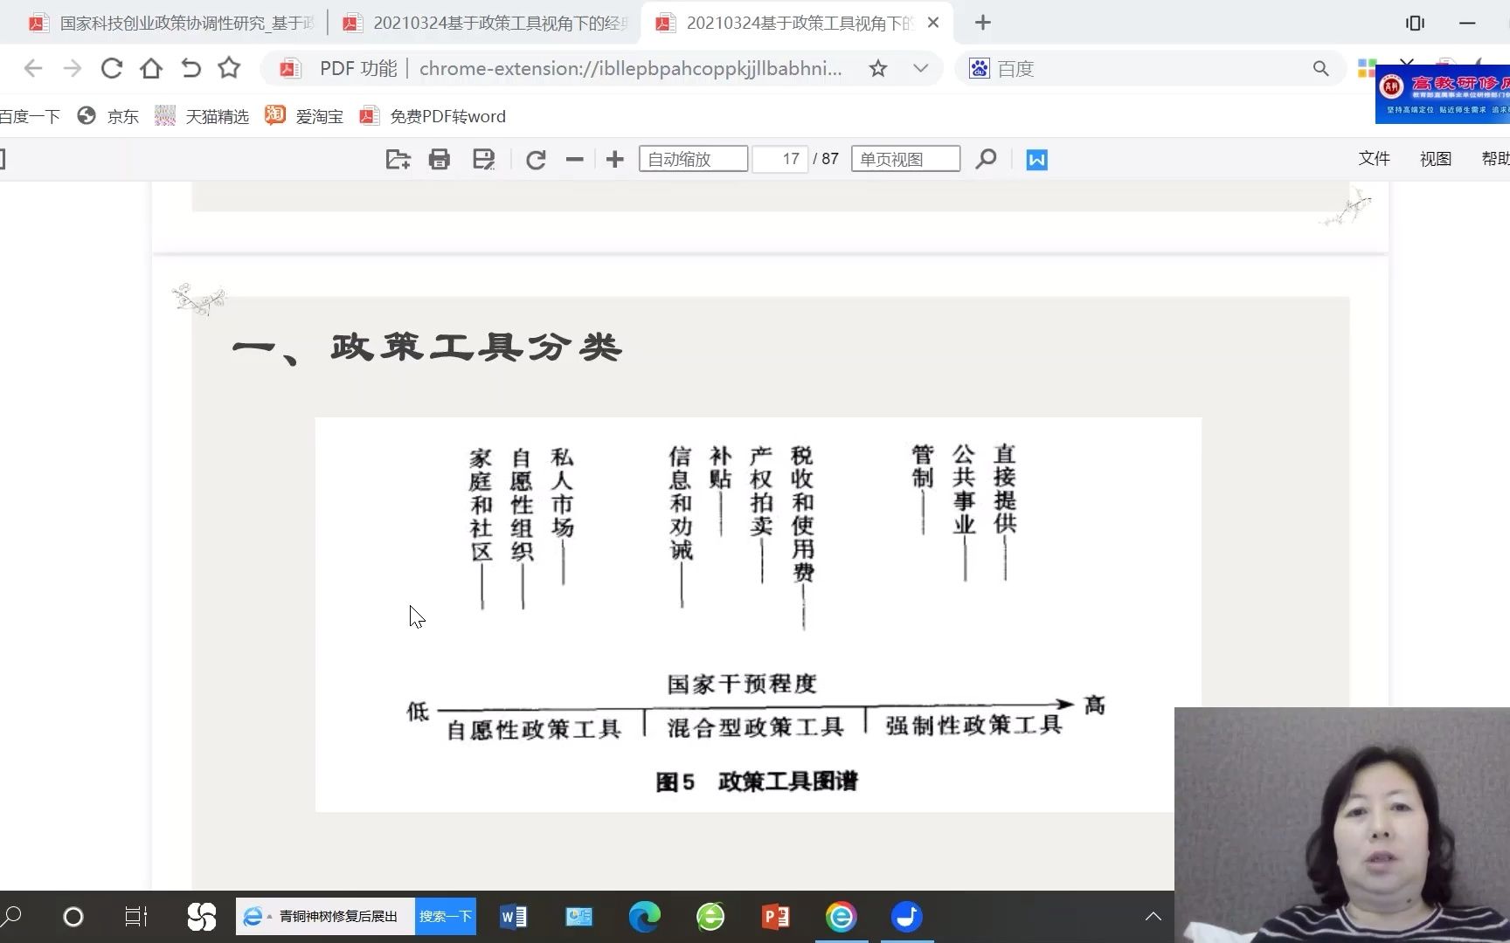Click the 国家干预程度 axis label
The image size is (1510, 943).
742,684
